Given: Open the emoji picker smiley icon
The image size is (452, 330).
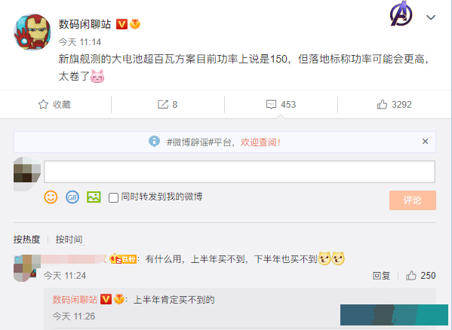Looking at the screenshot, I should point(51,197).
